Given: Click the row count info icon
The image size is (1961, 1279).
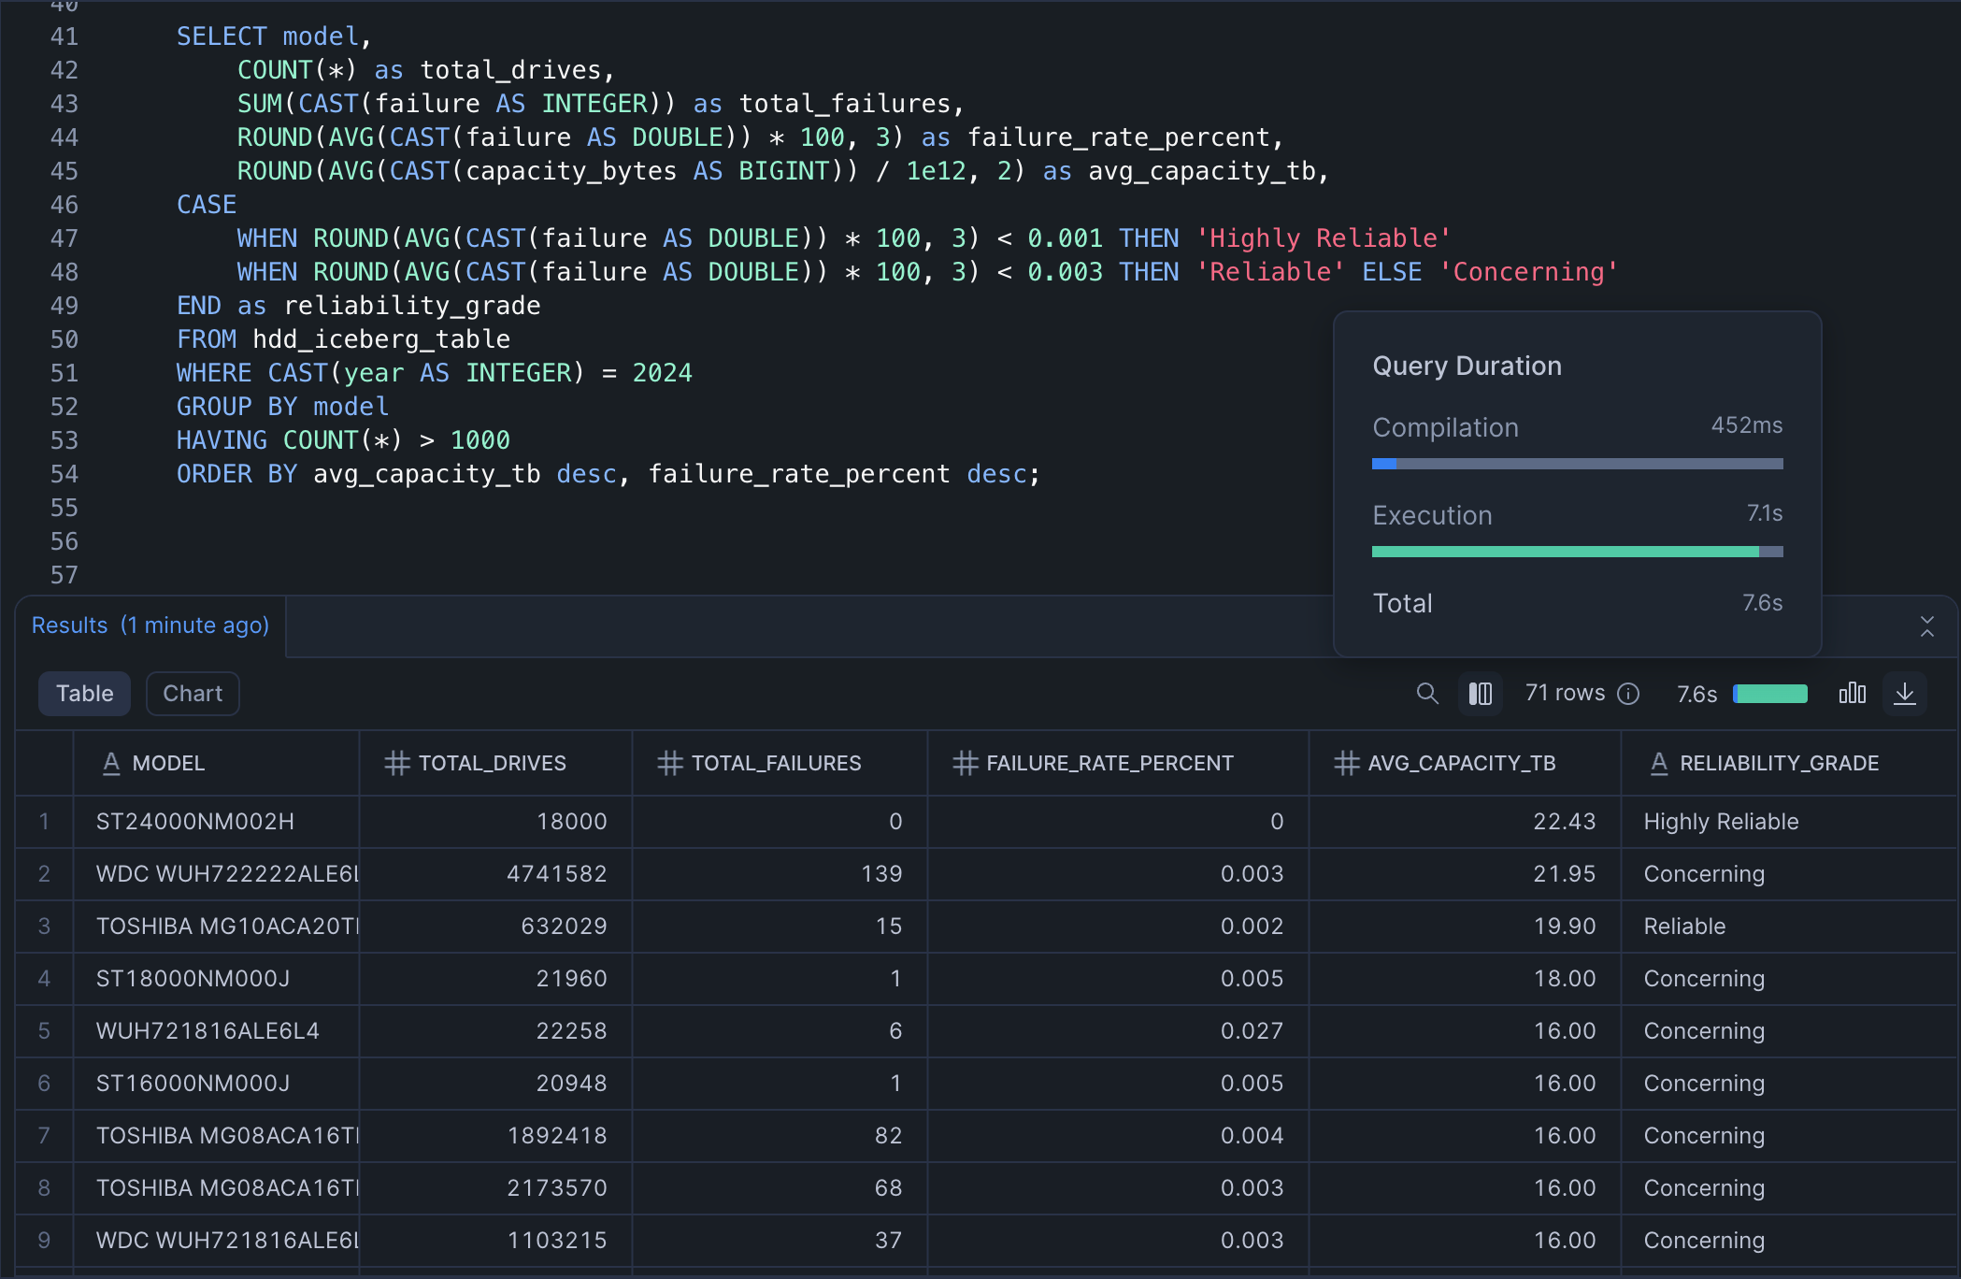Looking at the screenshot, I should pos(1629,694).
